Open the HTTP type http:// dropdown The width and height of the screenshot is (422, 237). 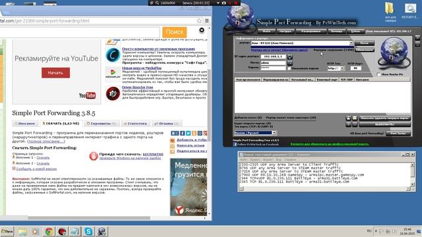[342, 68]
